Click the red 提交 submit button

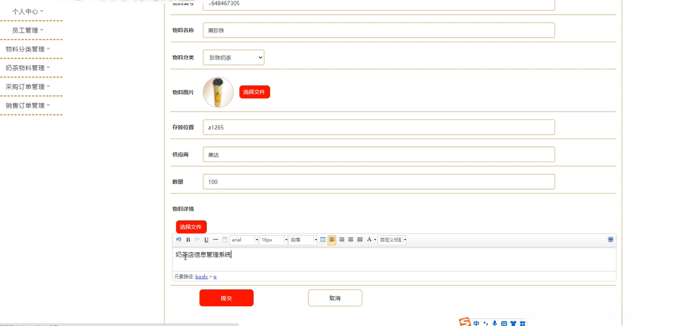(x=227, y=298)
